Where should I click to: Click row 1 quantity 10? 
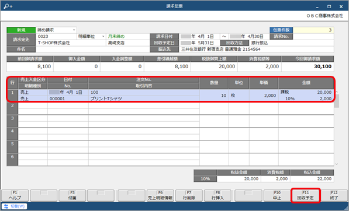[224, 96]
